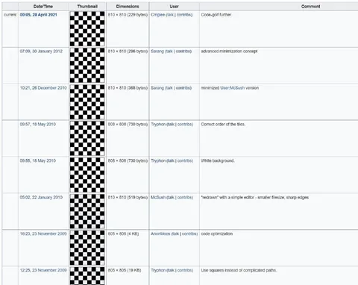Image resolution: width=358 pixels, height=285 pixels.
Task: Click the User column header
Action: pyautogui.click(x=174, y=7)
